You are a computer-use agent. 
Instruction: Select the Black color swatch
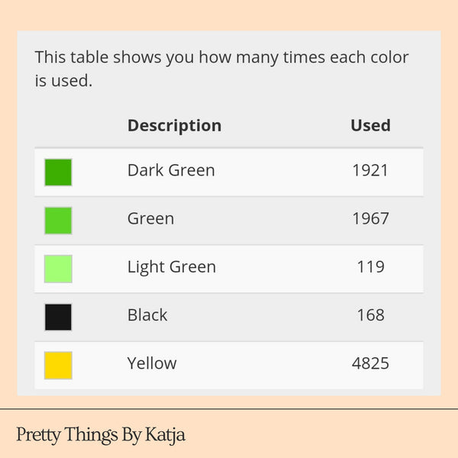click(58, 317)
